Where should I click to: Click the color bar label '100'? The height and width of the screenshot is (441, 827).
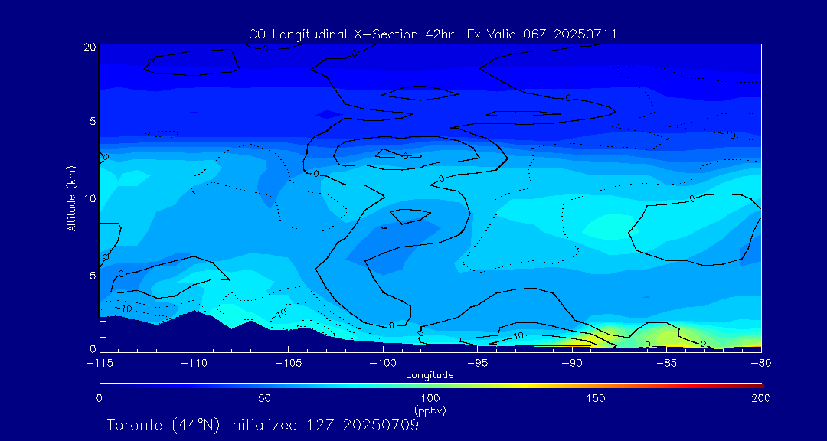coord(430,398)
